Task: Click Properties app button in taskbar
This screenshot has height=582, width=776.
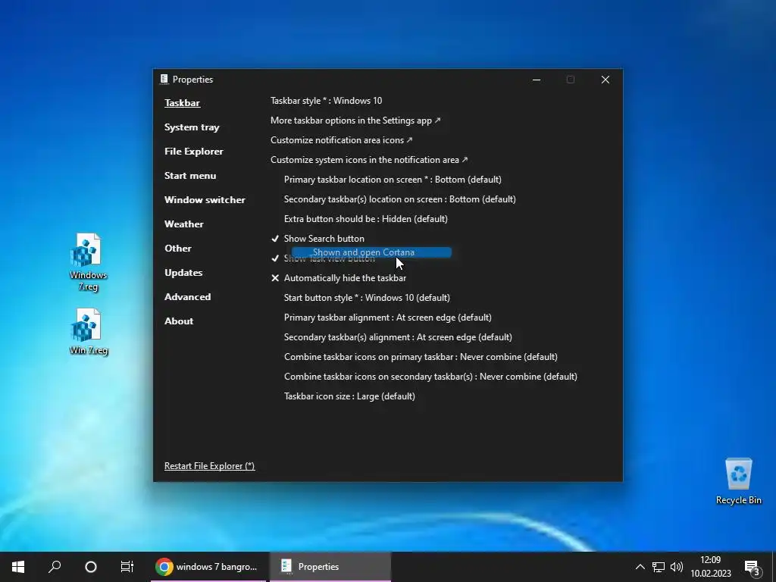Action: 330,567
